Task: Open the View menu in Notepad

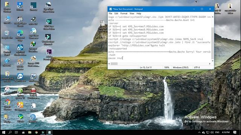Action: [x=132, y=13]
